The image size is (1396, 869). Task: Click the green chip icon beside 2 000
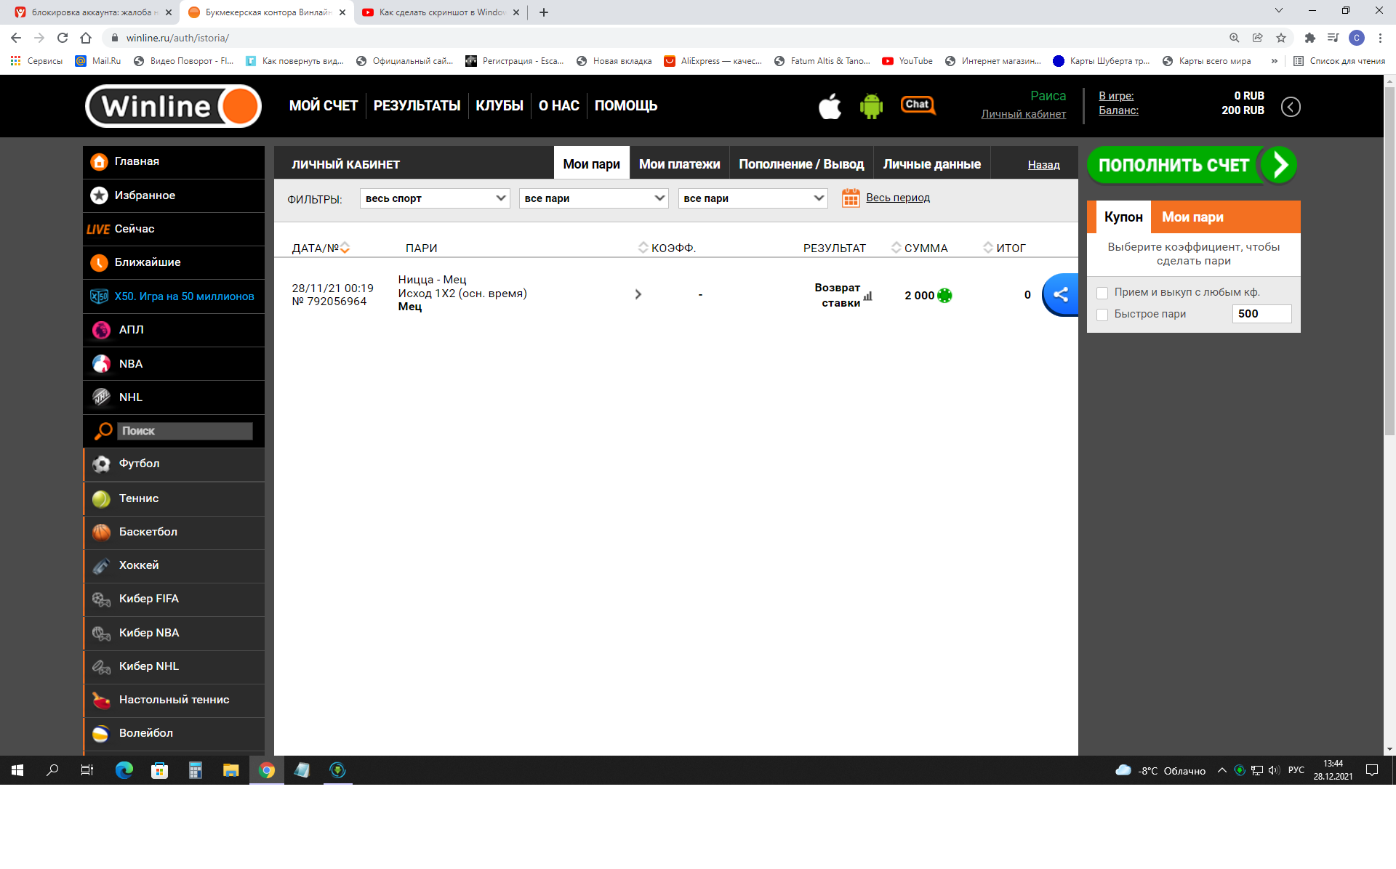pyautogui.click(x=944, y=296)
